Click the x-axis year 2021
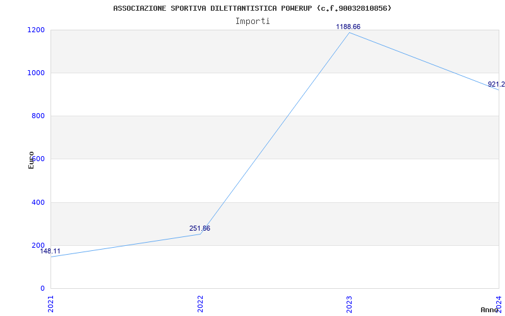Screen dimensions: 505x316 (x=51, y=304)
